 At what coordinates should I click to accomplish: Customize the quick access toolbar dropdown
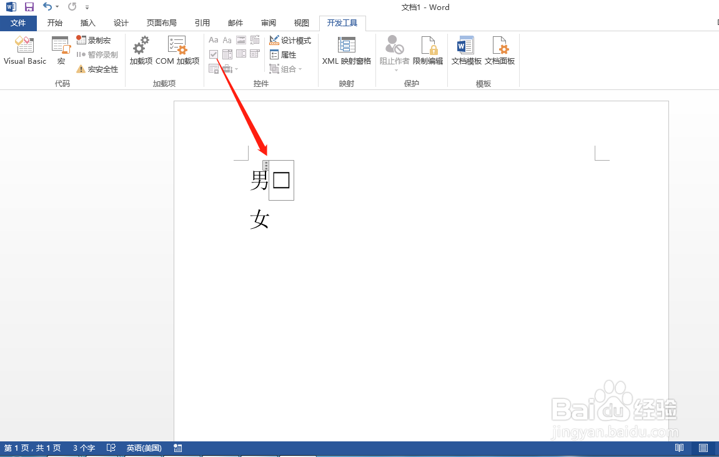click(x=87, y=8)
